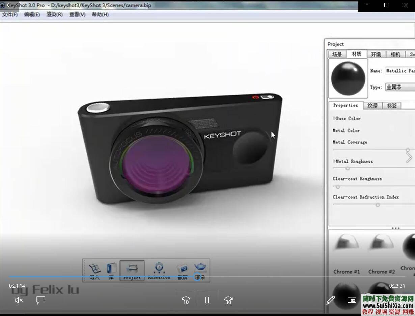Click the Clear-coat Refraction Index slider
Viewport: 415px width, 316px height.
pyautogui.click(x=378, y=205)
